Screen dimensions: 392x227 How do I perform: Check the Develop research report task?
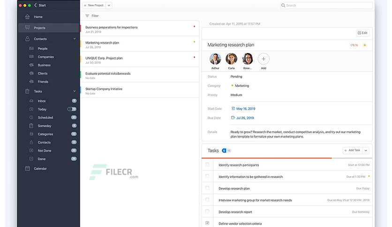[207, 212]
